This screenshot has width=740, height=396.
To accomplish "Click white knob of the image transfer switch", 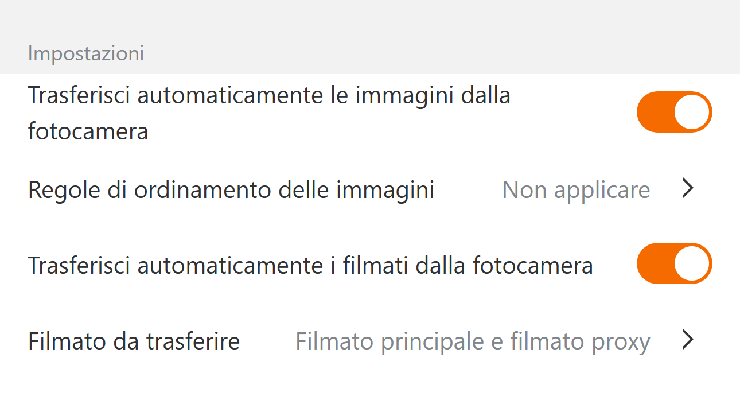I will pyautogui.click(x=692, y=112).
